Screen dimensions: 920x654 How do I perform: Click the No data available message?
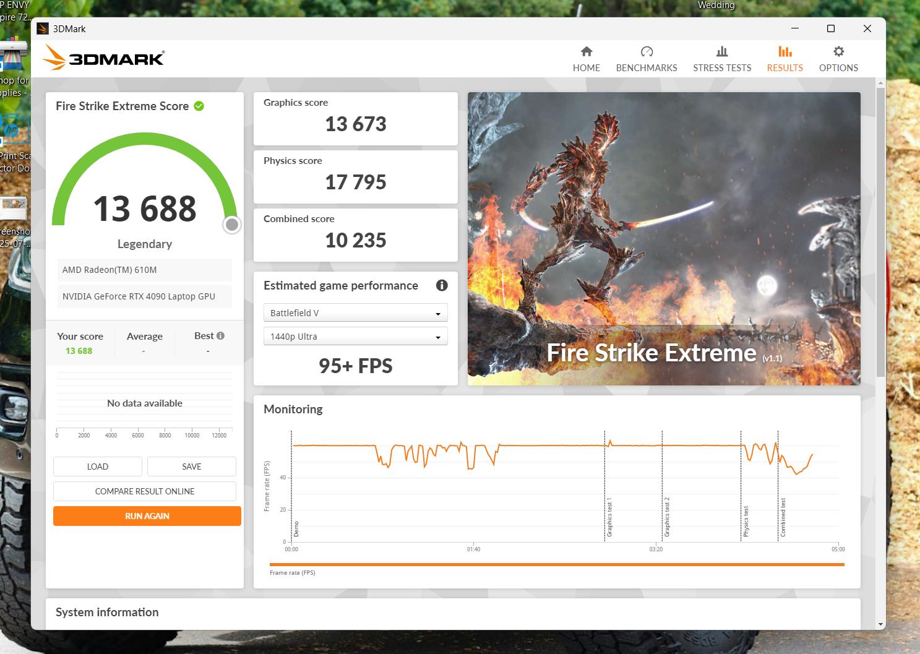pos(145,403)
